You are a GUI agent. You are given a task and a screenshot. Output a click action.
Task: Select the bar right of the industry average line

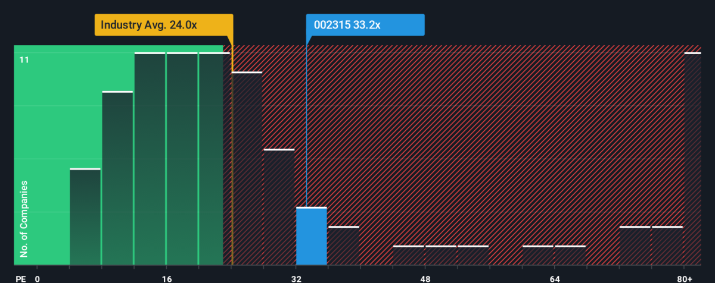tap(247, 168)
